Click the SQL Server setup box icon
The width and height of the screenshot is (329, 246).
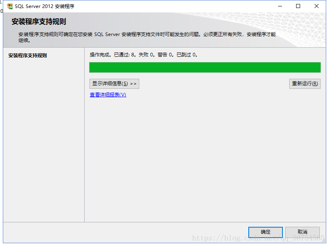(x=10, y=6)
